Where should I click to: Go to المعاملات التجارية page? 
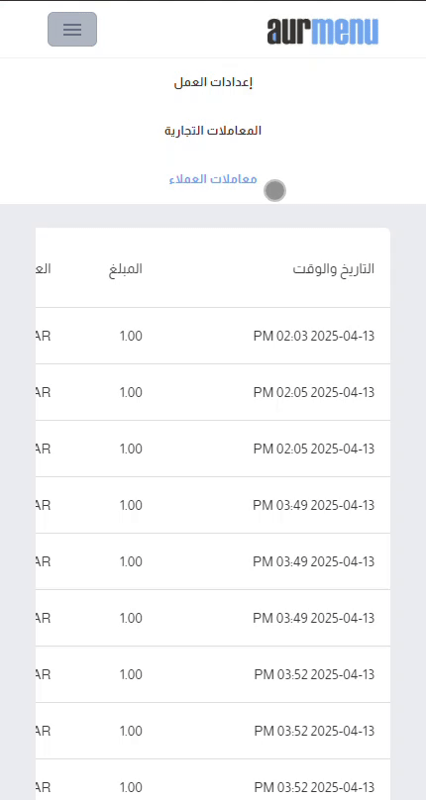pyautogui.click(x=213, y=131)
